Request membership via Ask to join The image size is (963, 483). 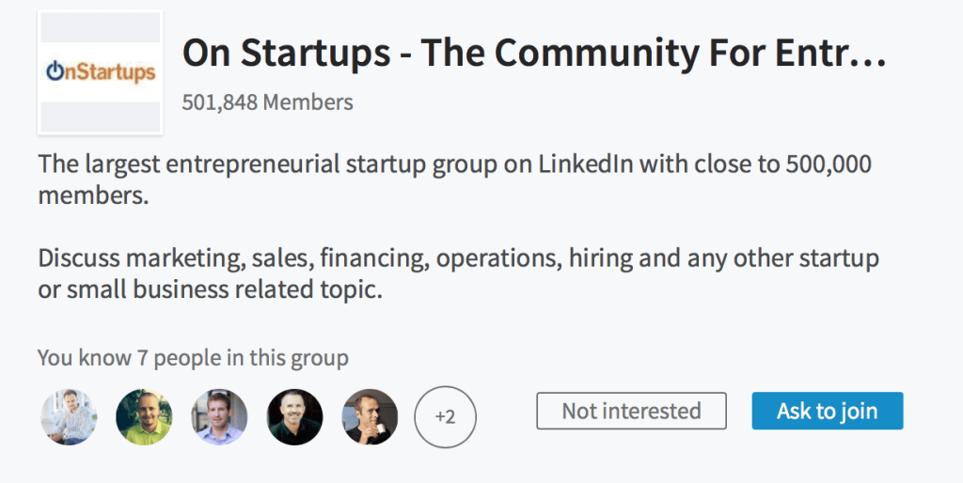pos(828,411)
